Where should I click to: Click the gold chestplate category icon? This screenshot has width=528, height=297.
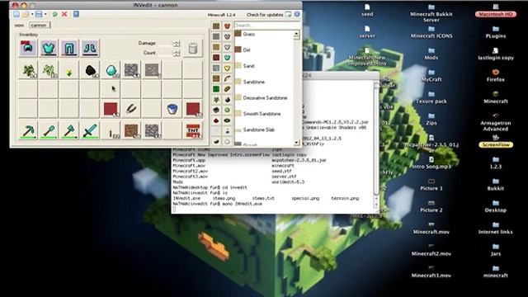[228, 68]
